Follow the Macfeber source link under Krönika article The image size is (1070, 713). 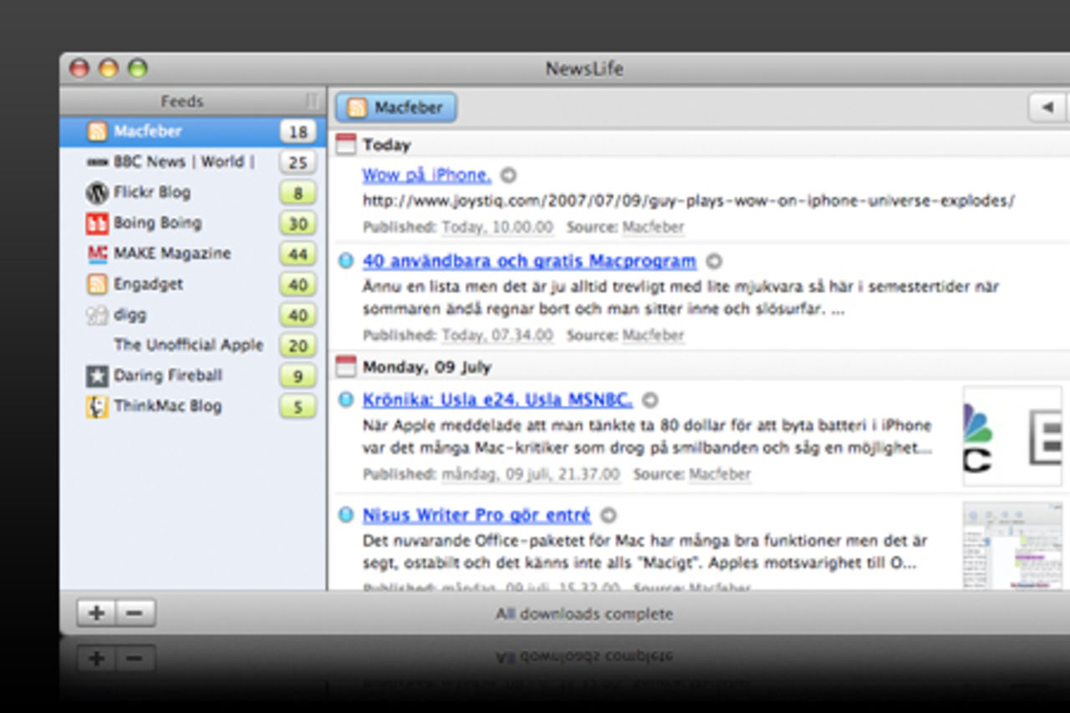pyautogui.click(x=720, y=474)
